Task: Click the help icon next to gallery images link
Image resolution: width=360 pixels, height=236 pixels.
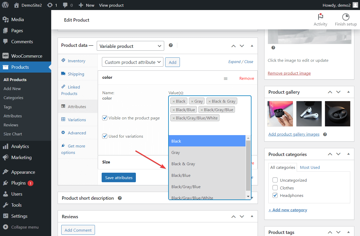Action: click(x=325, y=134)
